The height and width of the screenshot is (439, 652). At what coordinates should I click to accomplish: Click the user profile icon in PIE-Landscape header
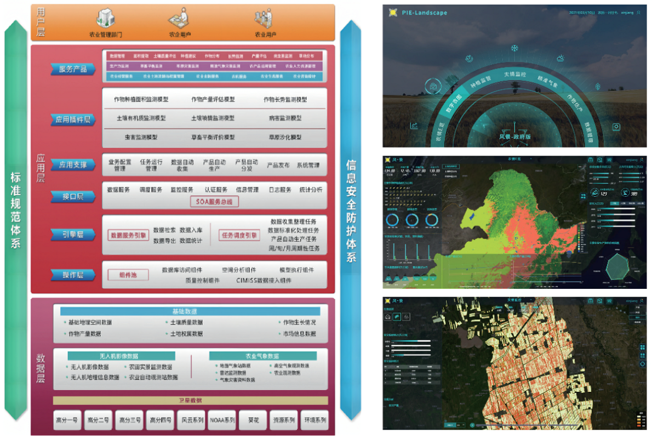[638, 13]
